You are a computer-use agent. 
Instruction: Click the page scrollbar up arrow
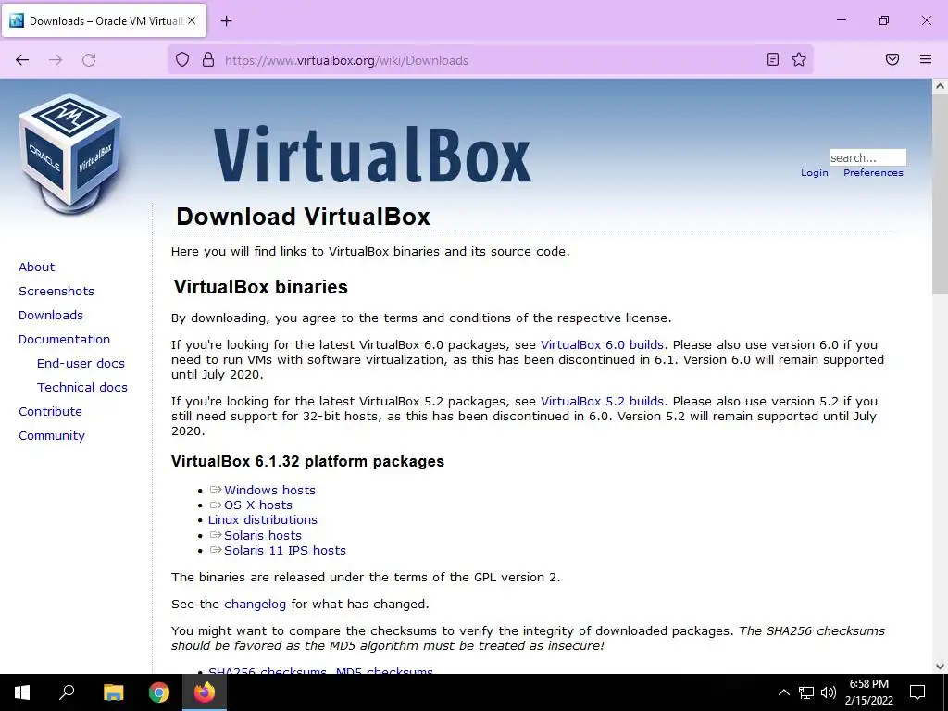pos(940,86)
